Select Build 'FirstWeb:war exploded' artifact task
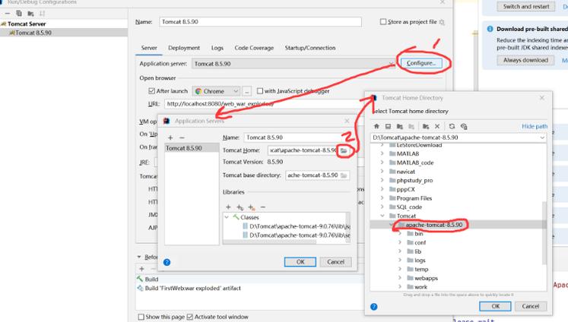 192,289
